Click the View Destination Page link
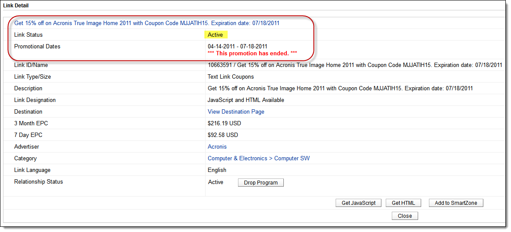 click(x=236, y=112)
